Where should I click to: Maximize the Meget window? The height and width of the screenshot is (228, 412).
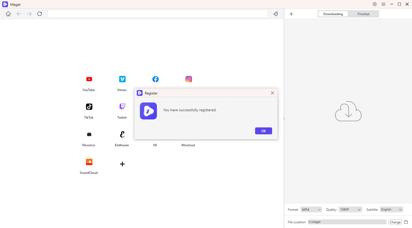[x=399, y=4]
